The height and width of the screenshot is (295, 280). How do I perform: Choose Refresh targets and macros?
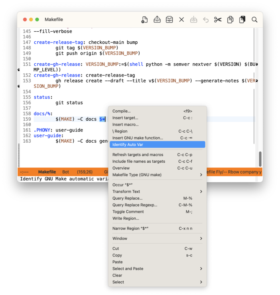point(157,155)
